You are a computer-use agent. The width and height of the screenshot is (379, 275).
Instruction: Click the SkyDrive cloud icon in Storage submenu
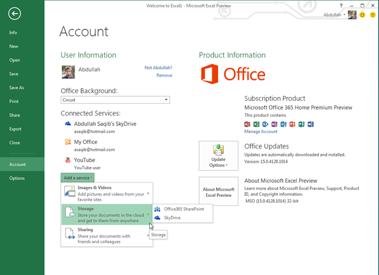click(157, 217)
